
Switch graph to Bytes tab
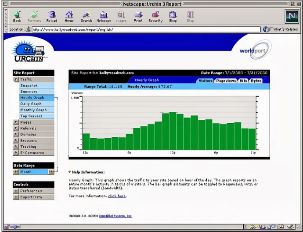click(x=256, y=81)
